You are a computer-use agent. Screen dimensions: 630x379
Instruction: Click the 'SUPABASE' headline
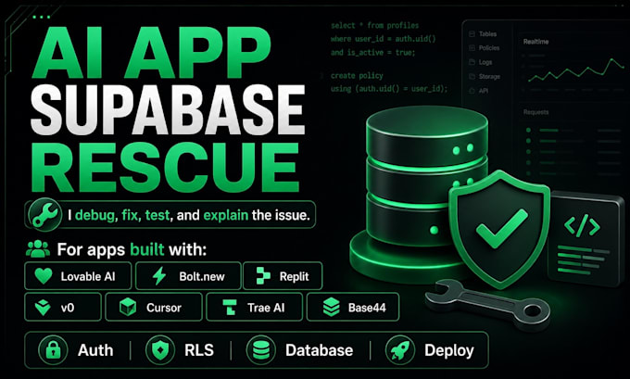tap(168, 110)
